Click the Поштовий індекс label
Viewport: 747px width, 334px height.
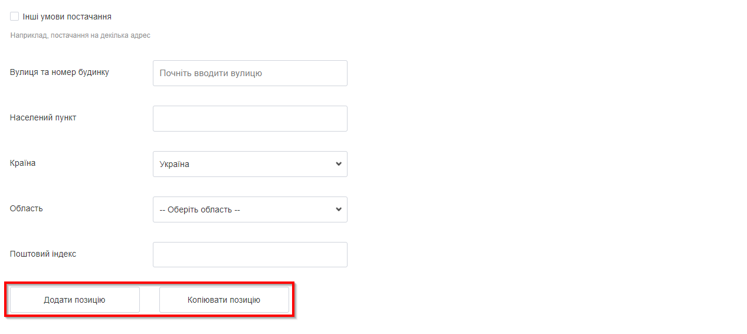pyautogui.click(x=43, y=254)
